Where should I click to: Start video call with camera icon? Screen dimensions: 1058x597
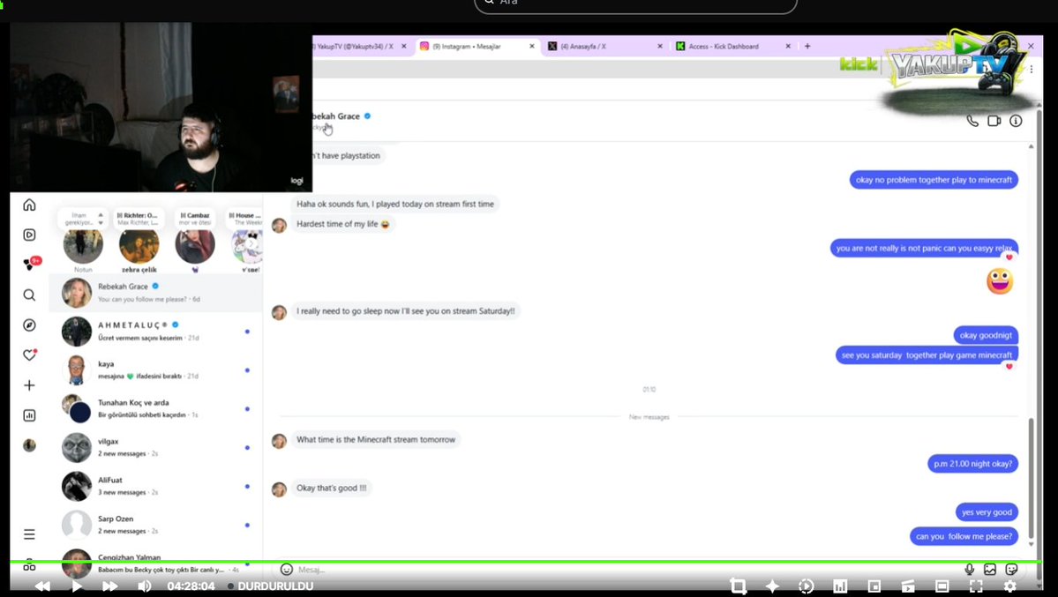tap(994, 122)
